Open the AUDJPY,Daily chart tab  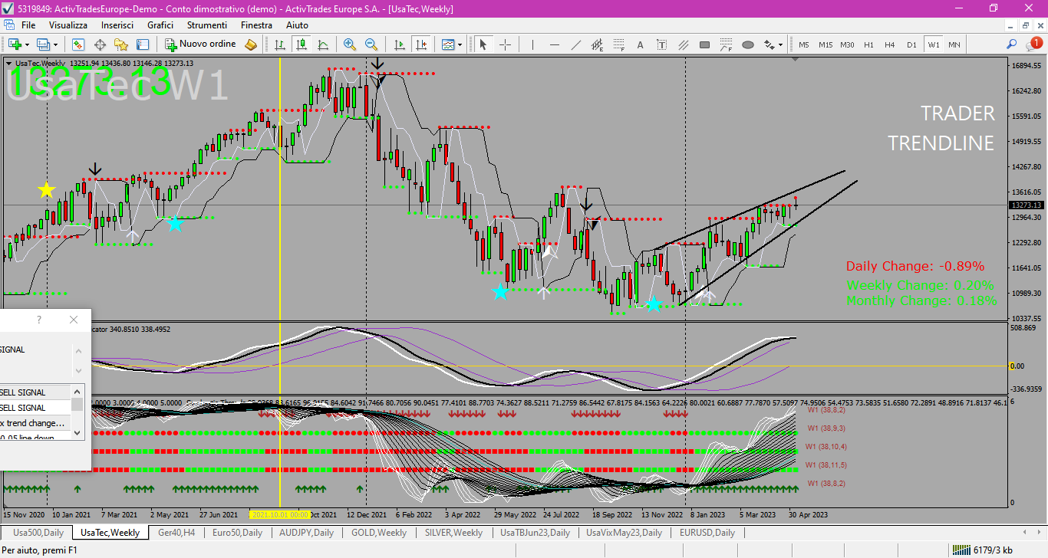[x=307, y=533]
